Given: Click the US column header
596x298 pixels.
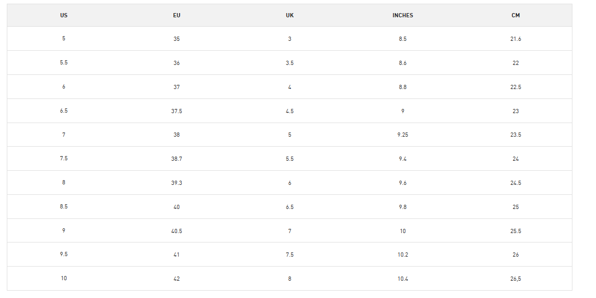Looking at the screenshot, I should click(x=64, y=16).
